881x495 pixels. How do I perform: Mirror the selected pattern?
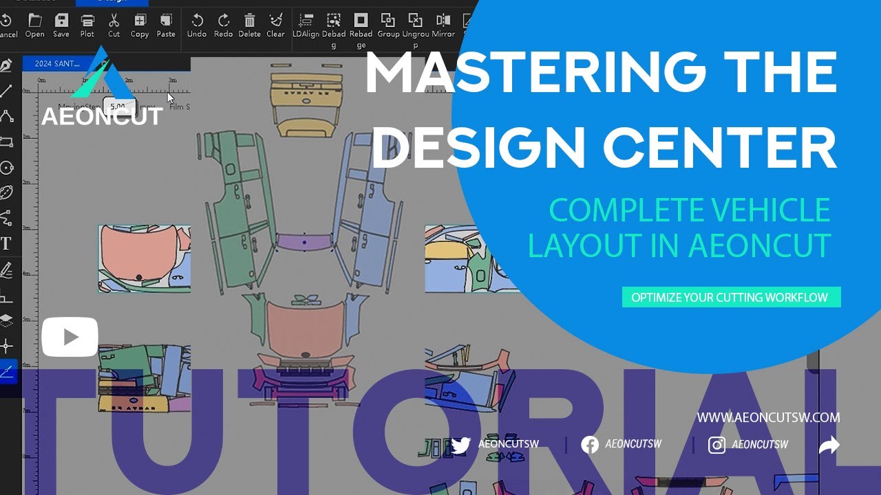(x=443, y=25)
